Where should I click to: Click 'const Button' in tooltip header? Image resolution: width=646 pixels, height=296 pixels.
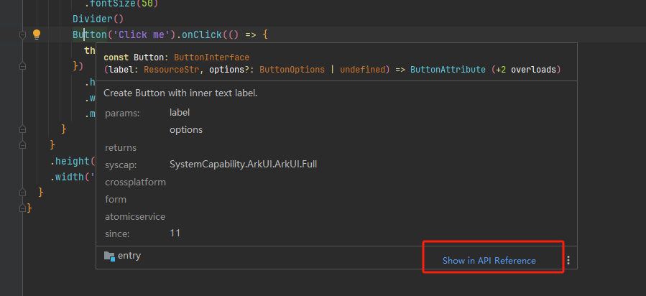pos(134,57)
